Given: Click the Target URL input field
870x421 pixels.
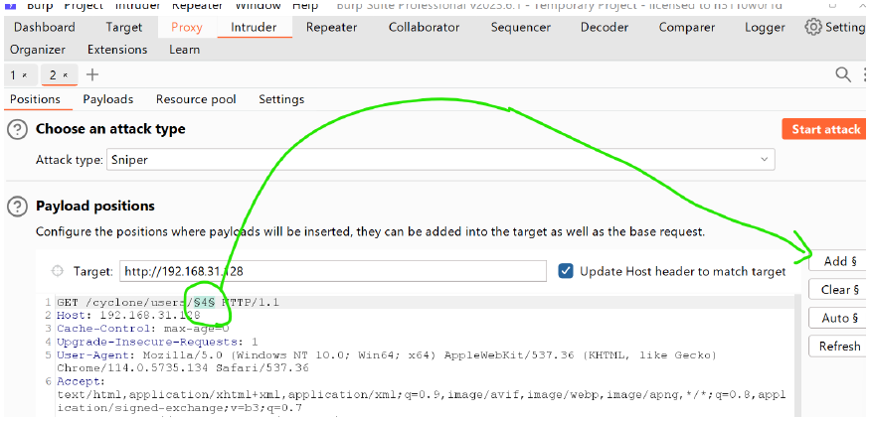Looking at the screenshot, I should [x=333, y=271].
